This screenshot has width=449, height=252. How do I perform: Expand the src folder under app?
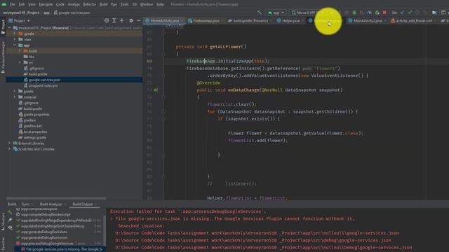click(20, 62)
